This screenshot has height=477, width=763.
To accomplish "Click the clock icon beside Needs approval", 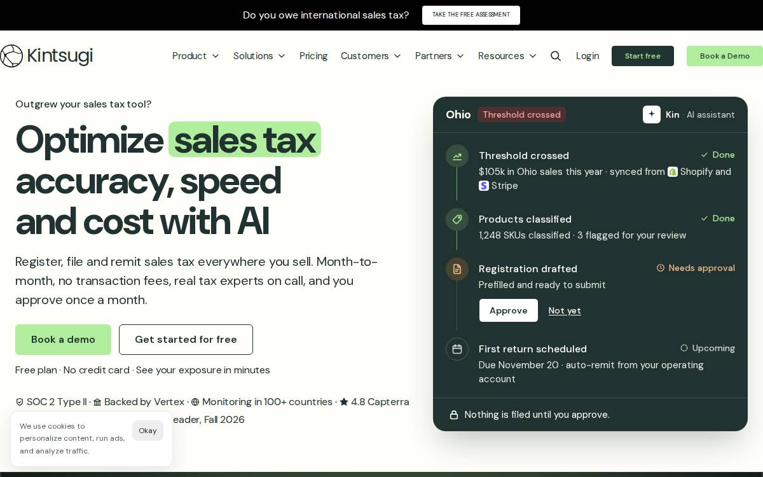I will tap(661, 268).
